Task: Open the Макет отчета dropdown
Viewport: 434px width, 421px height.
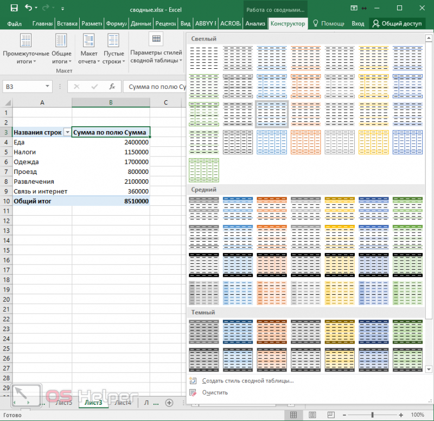Action: 89,49
